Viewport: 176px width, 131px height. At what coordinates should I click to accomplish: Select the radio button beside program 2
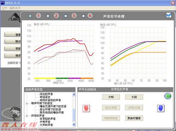(48, 16)
